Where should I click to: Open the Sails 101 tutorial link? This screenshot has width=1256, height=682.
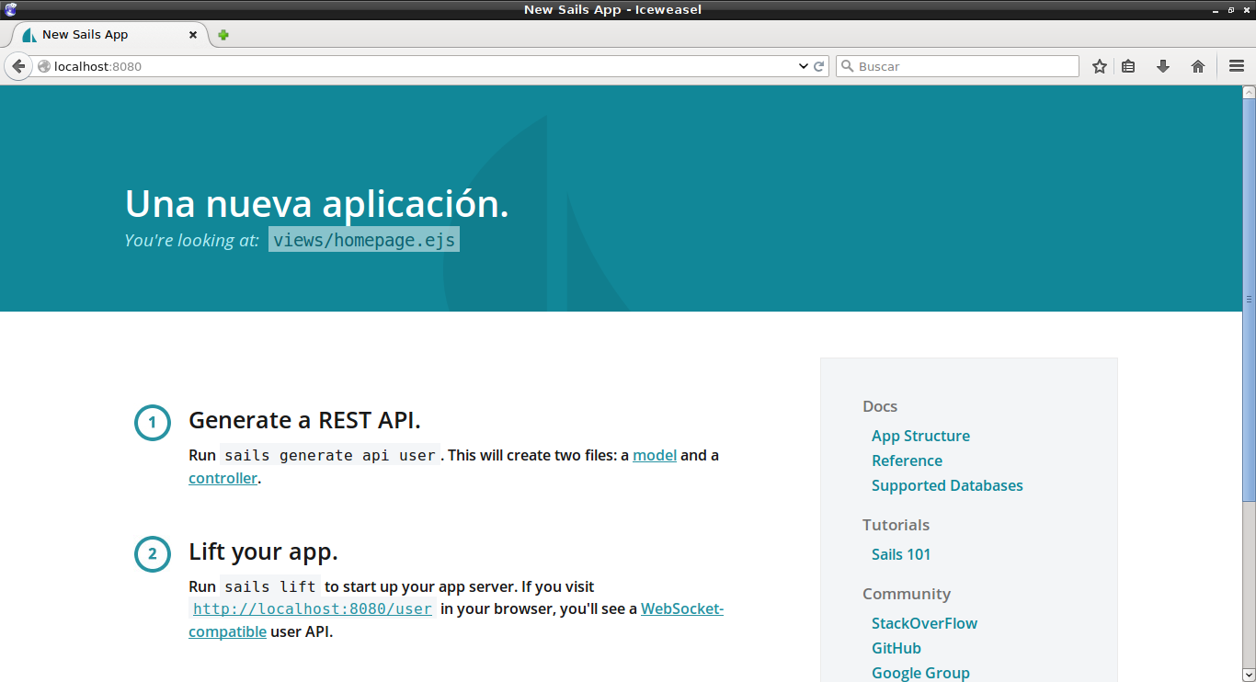(x=900, y=554)
